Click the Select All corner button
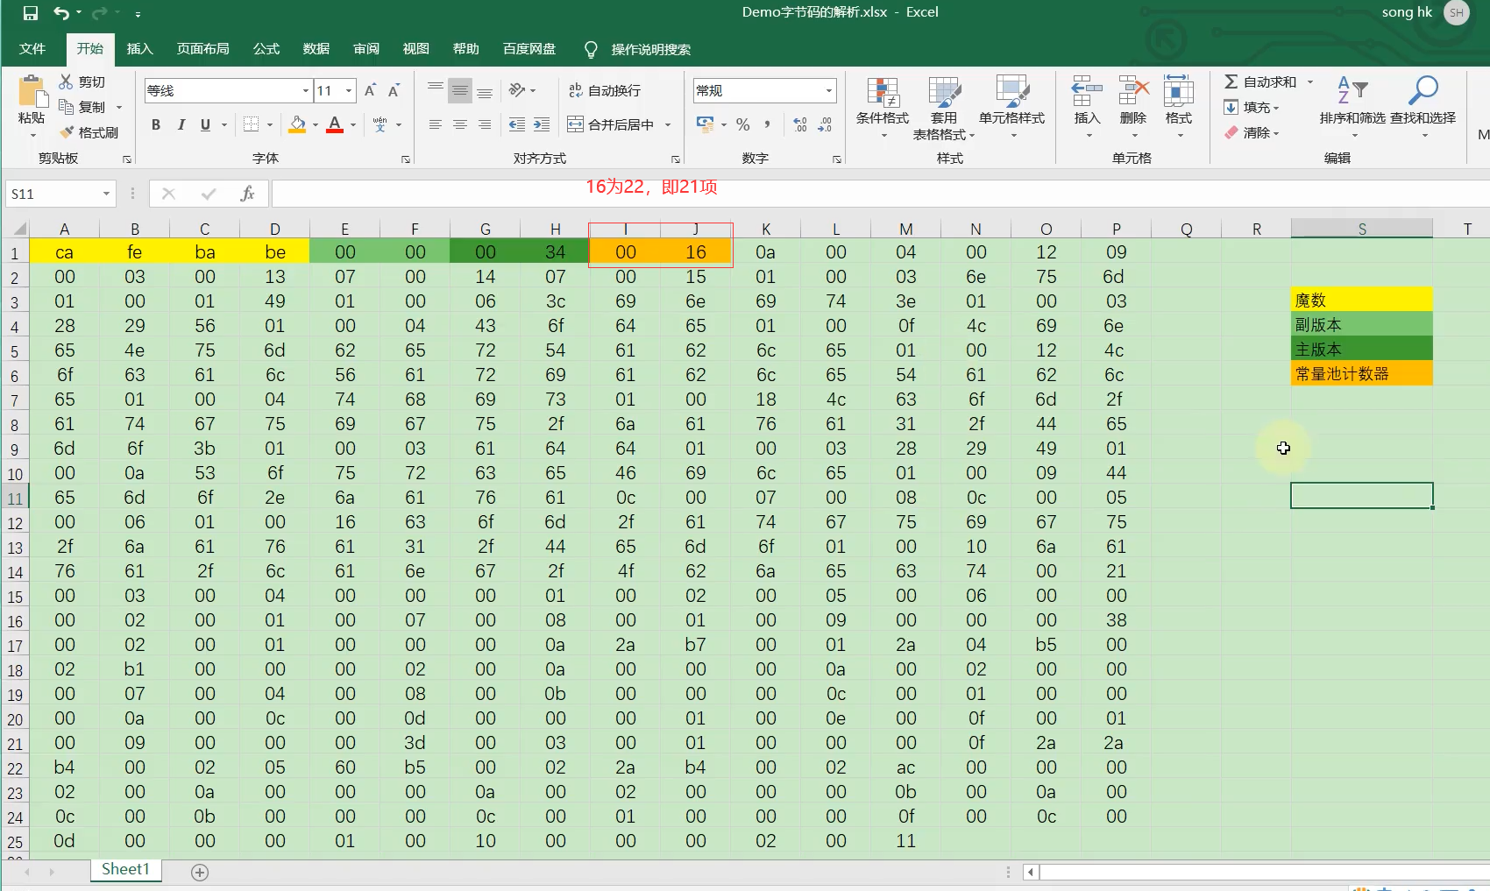The height and width of the screenshot is (891, 1490). coord(18,230)
